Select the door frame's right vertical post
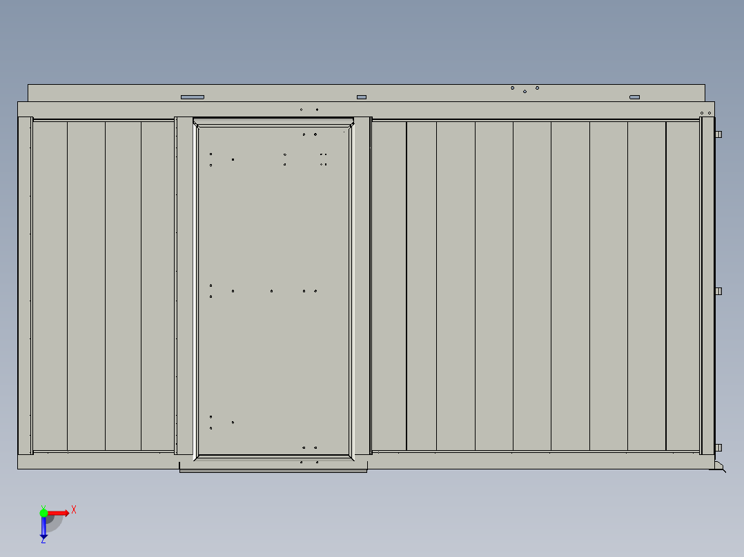The height and width of the screenshot is (557, 744). tap(363, 286)
